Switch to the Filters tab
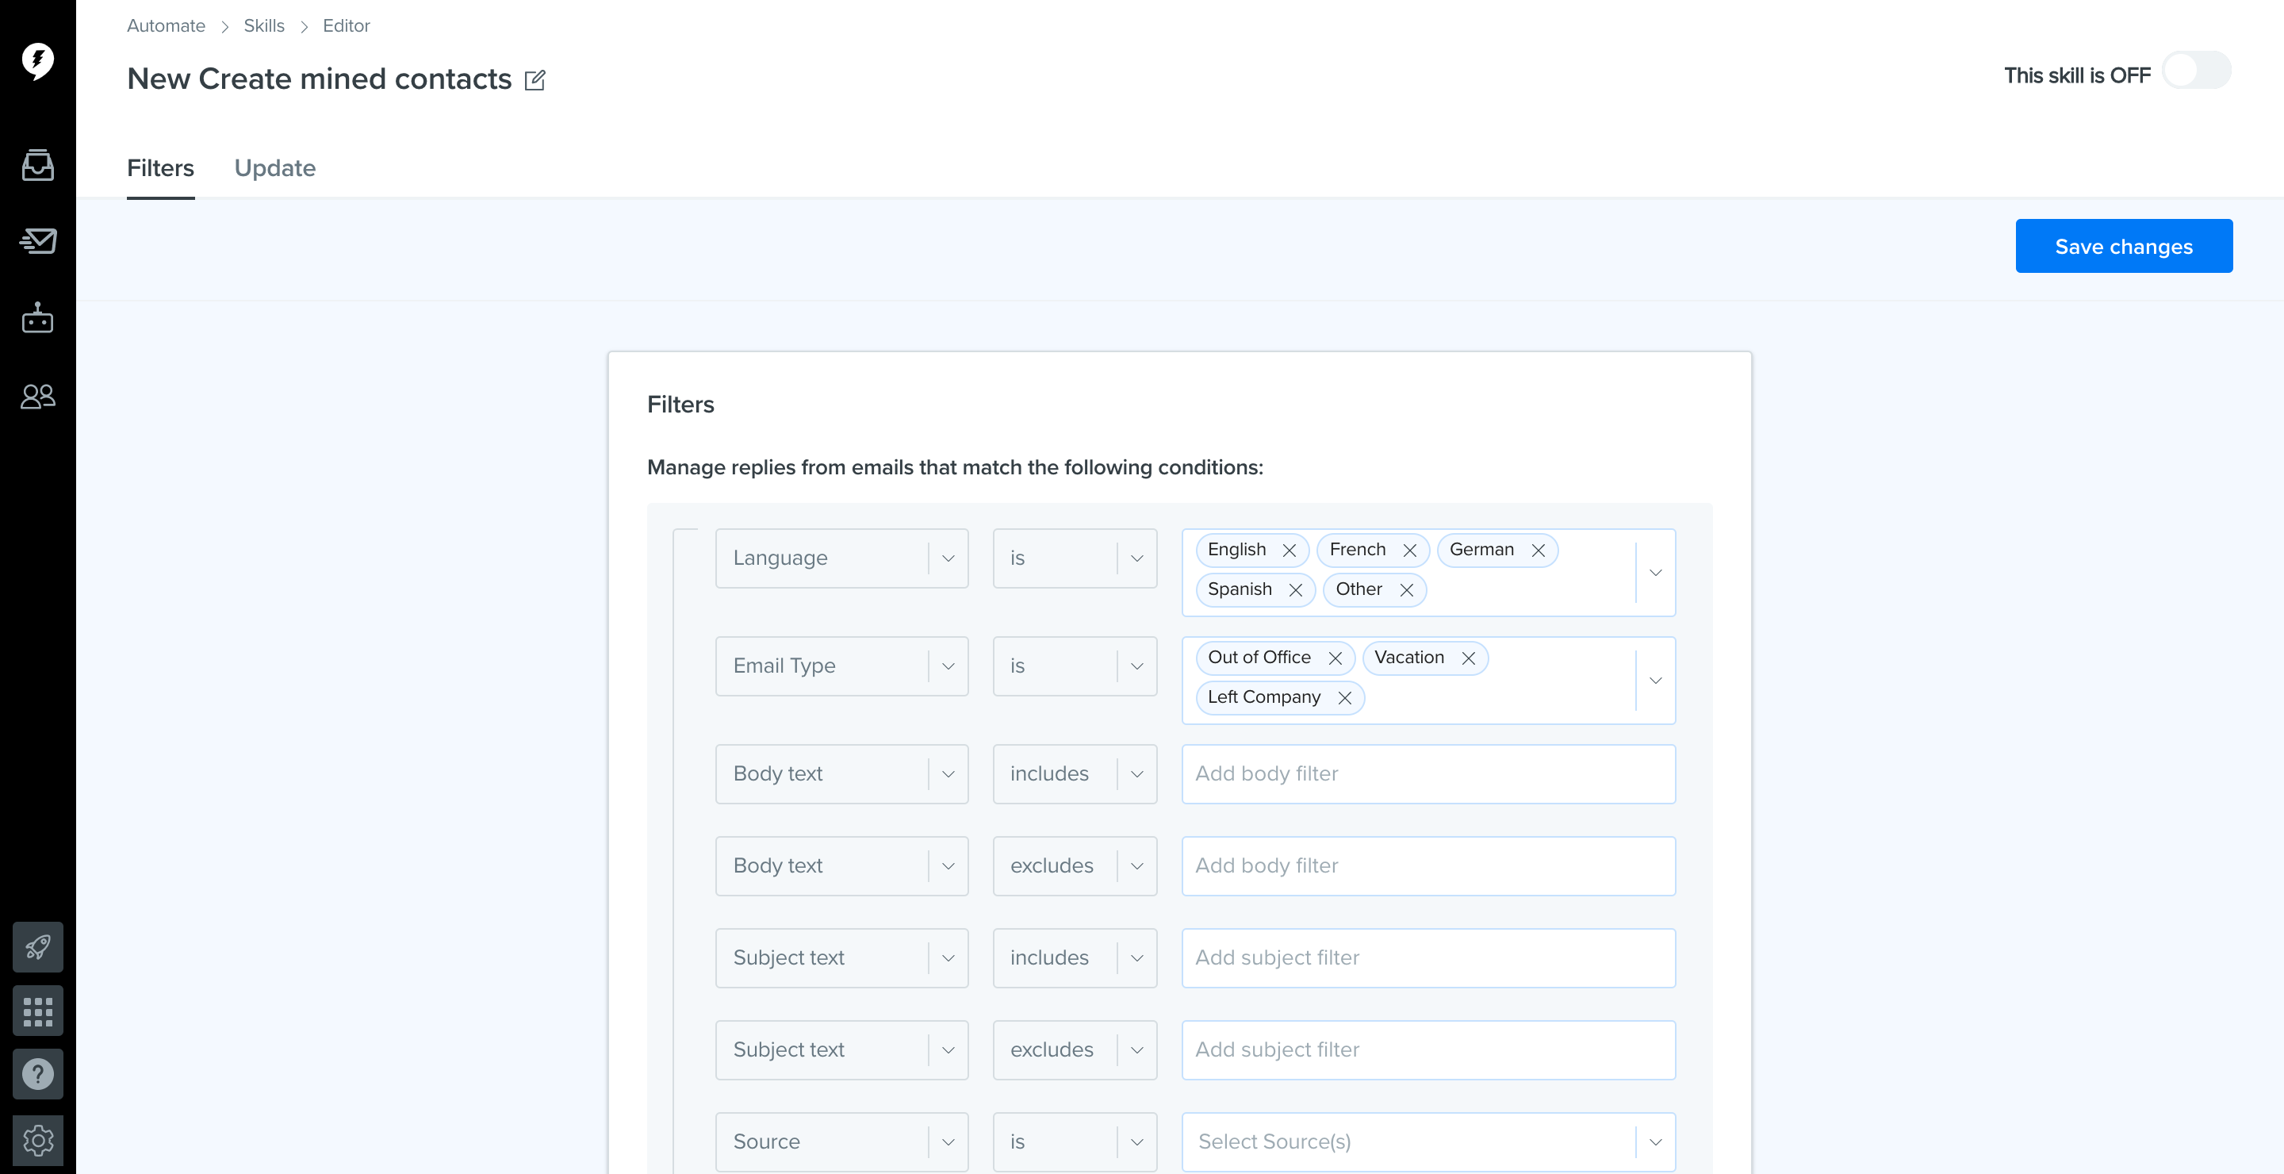This screenshot has width=2284, height=1174. point(160,168)
